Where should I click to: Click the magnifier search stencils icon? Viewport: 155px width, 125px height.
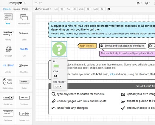(x=53, y=94)
